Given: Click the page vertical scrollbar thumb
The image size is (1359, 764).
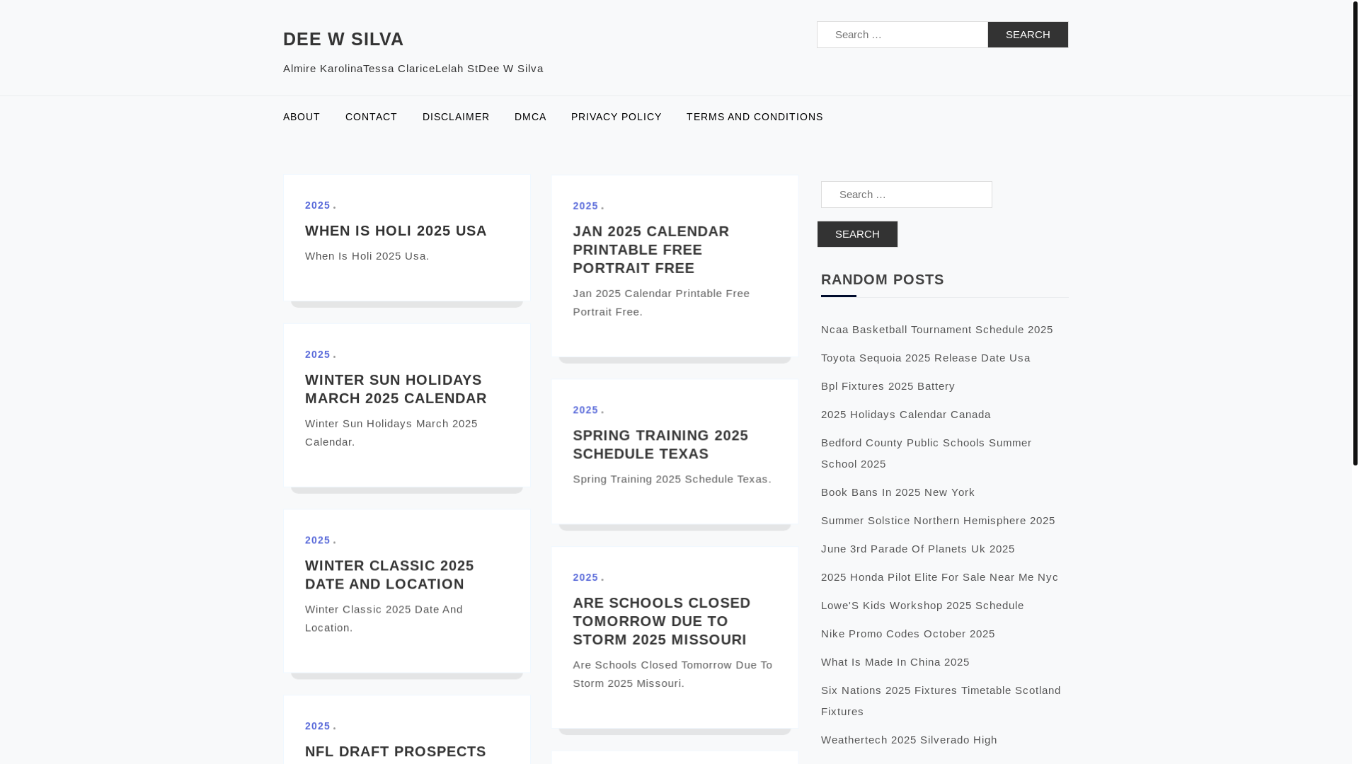Looking at the screenshot, I should tap(1355, 233).
